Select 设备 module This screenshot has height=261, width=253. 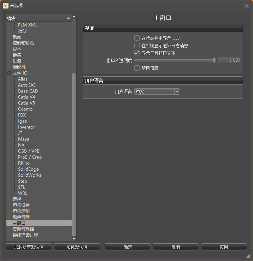click(17, 61)
